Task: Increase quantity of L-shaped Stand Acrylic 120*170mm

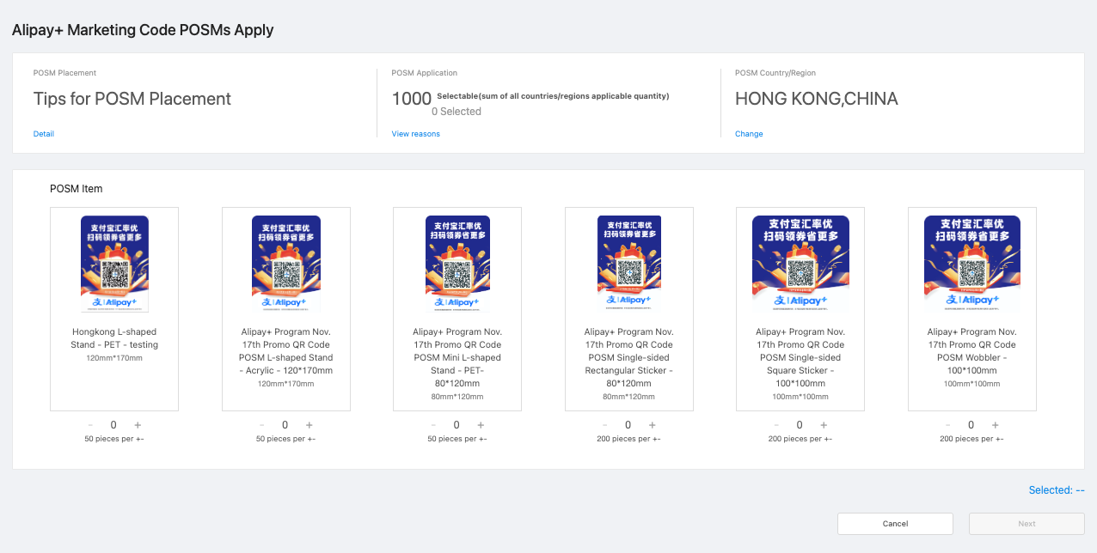Action: pos(309,424)
